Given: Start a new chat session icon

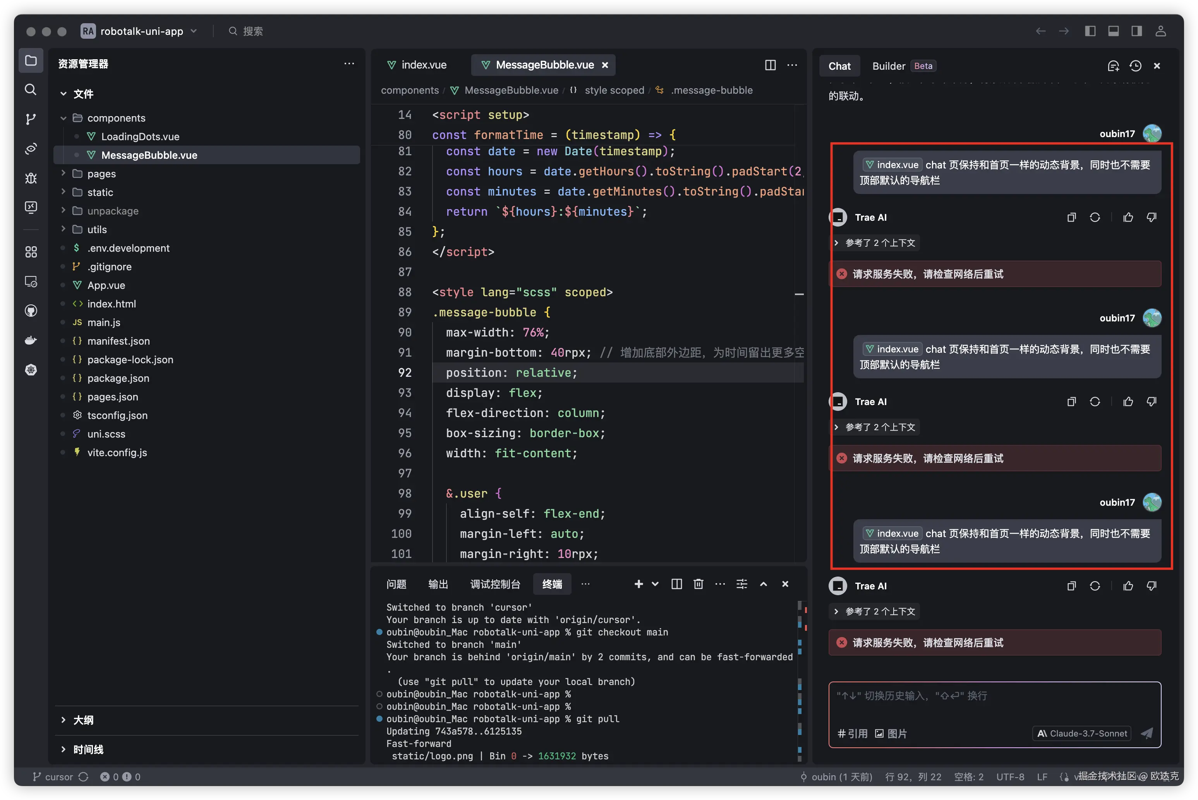Looking at the screenshot, I should pyautogui.click(x=1113, y=66).
